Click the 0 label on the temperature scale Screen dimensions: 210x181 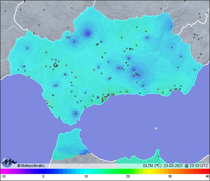point(43,176)
